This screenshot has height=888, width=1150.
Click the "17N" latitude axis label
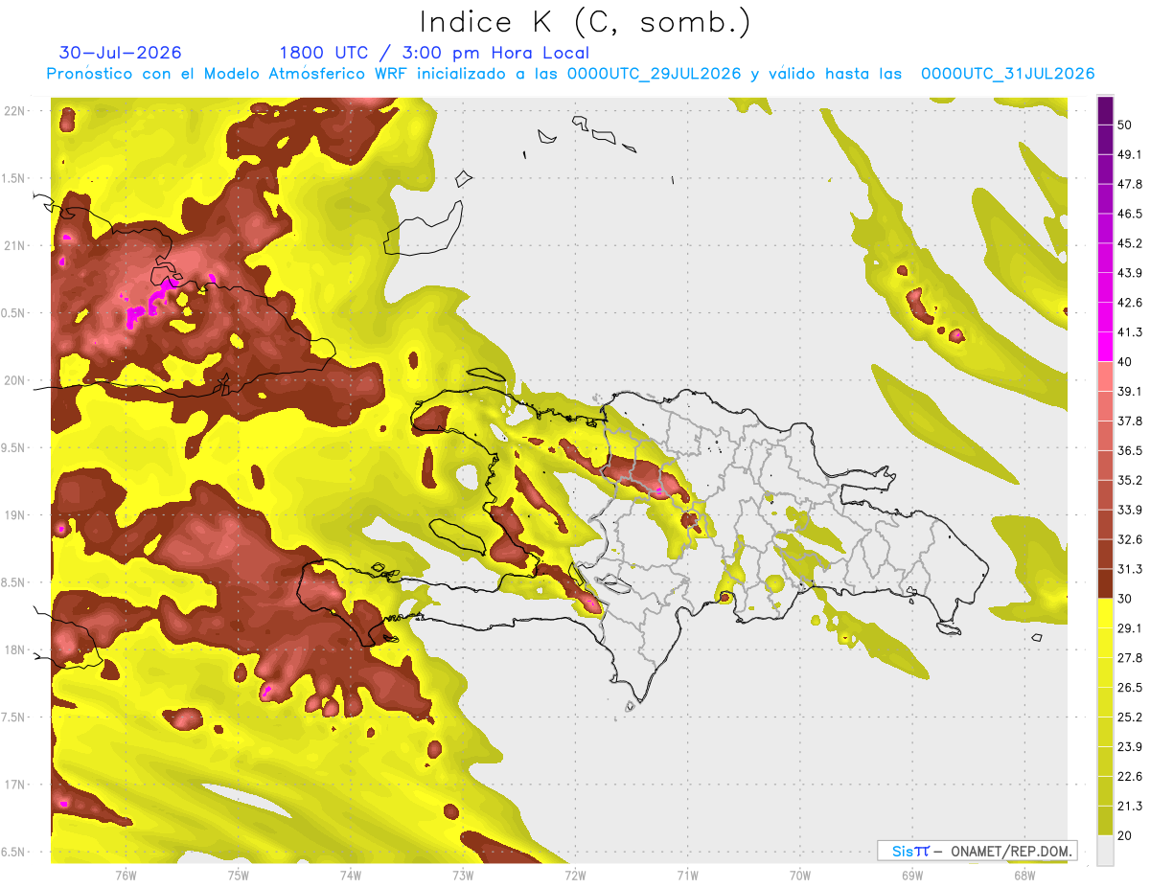click(x=15, y=785)
